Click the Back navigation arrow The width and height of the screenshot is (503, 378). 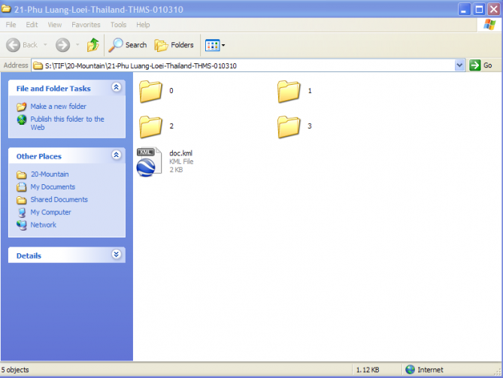[x=13, y=45]
